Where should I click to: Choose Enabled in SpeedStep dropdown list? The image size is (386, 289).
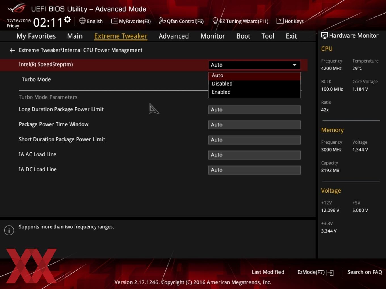(x=254, y=92)
